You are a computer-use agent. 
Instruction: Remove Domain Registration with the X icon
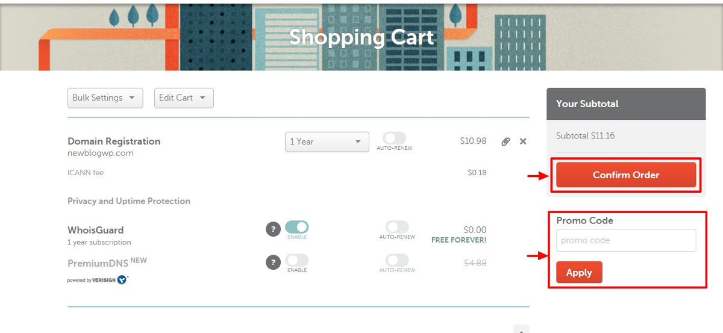pyautogui.click(x=523, y=142)
